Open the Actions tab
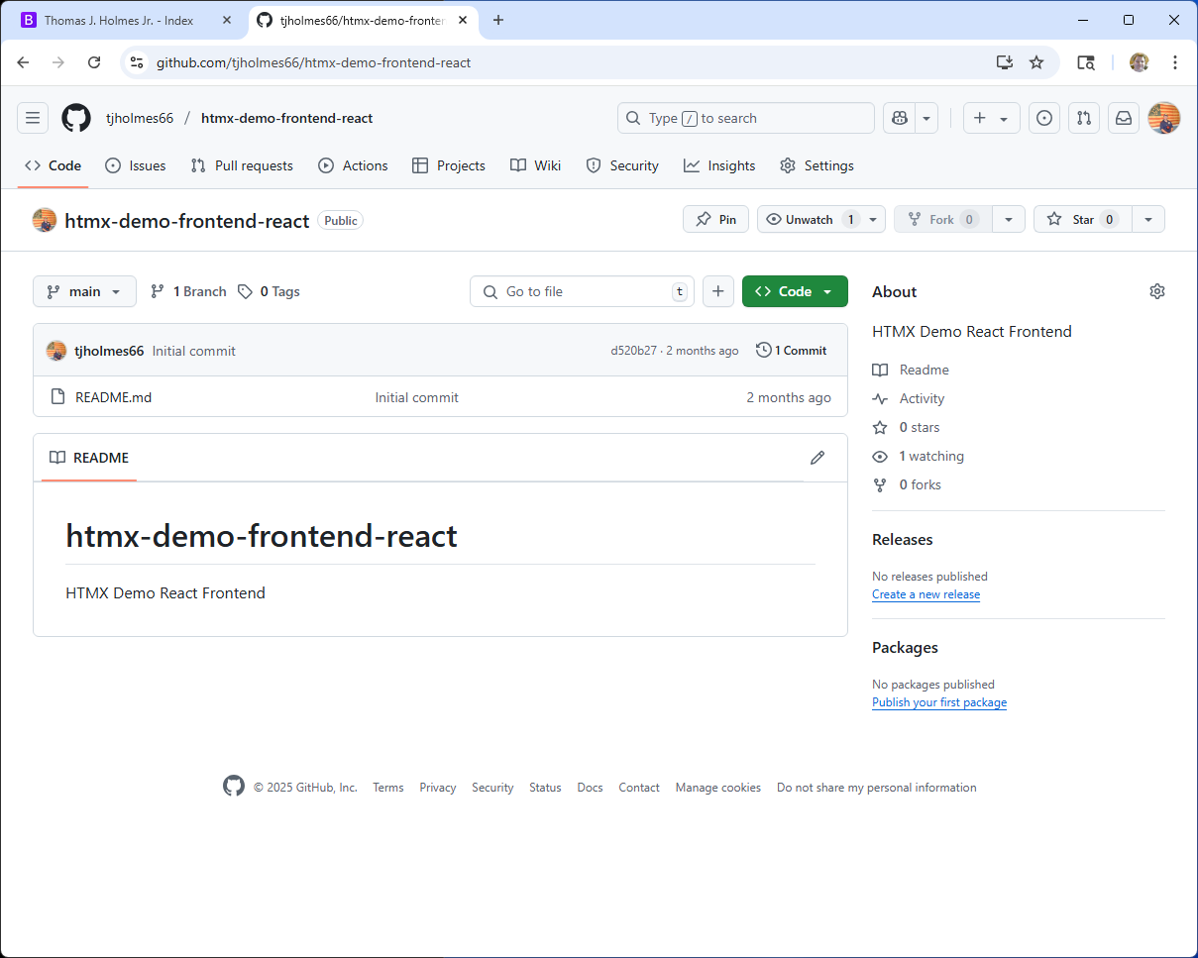Image resolution: width=1198 pixels, height=958 pixels. click(353, 165)
